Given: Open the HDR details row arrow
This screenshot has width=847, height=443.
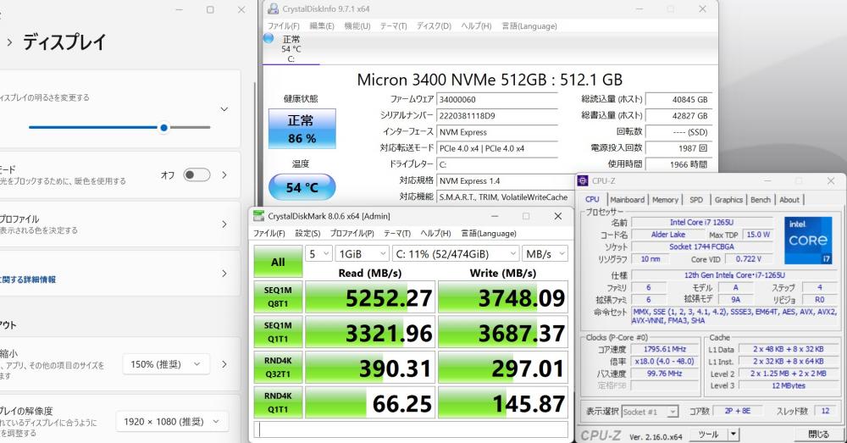Looking at the screenshot, I should point(224,274).
